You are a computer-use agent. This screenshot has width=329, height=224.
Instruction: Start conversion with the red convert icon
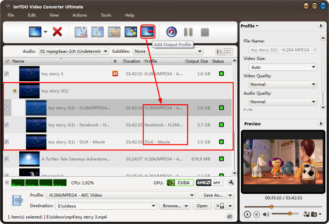click(171, 32)
